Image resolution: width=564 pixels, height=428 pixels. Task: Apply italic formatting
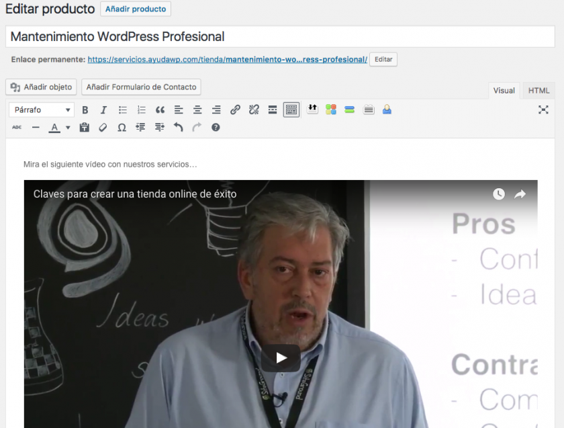point(103,110)
